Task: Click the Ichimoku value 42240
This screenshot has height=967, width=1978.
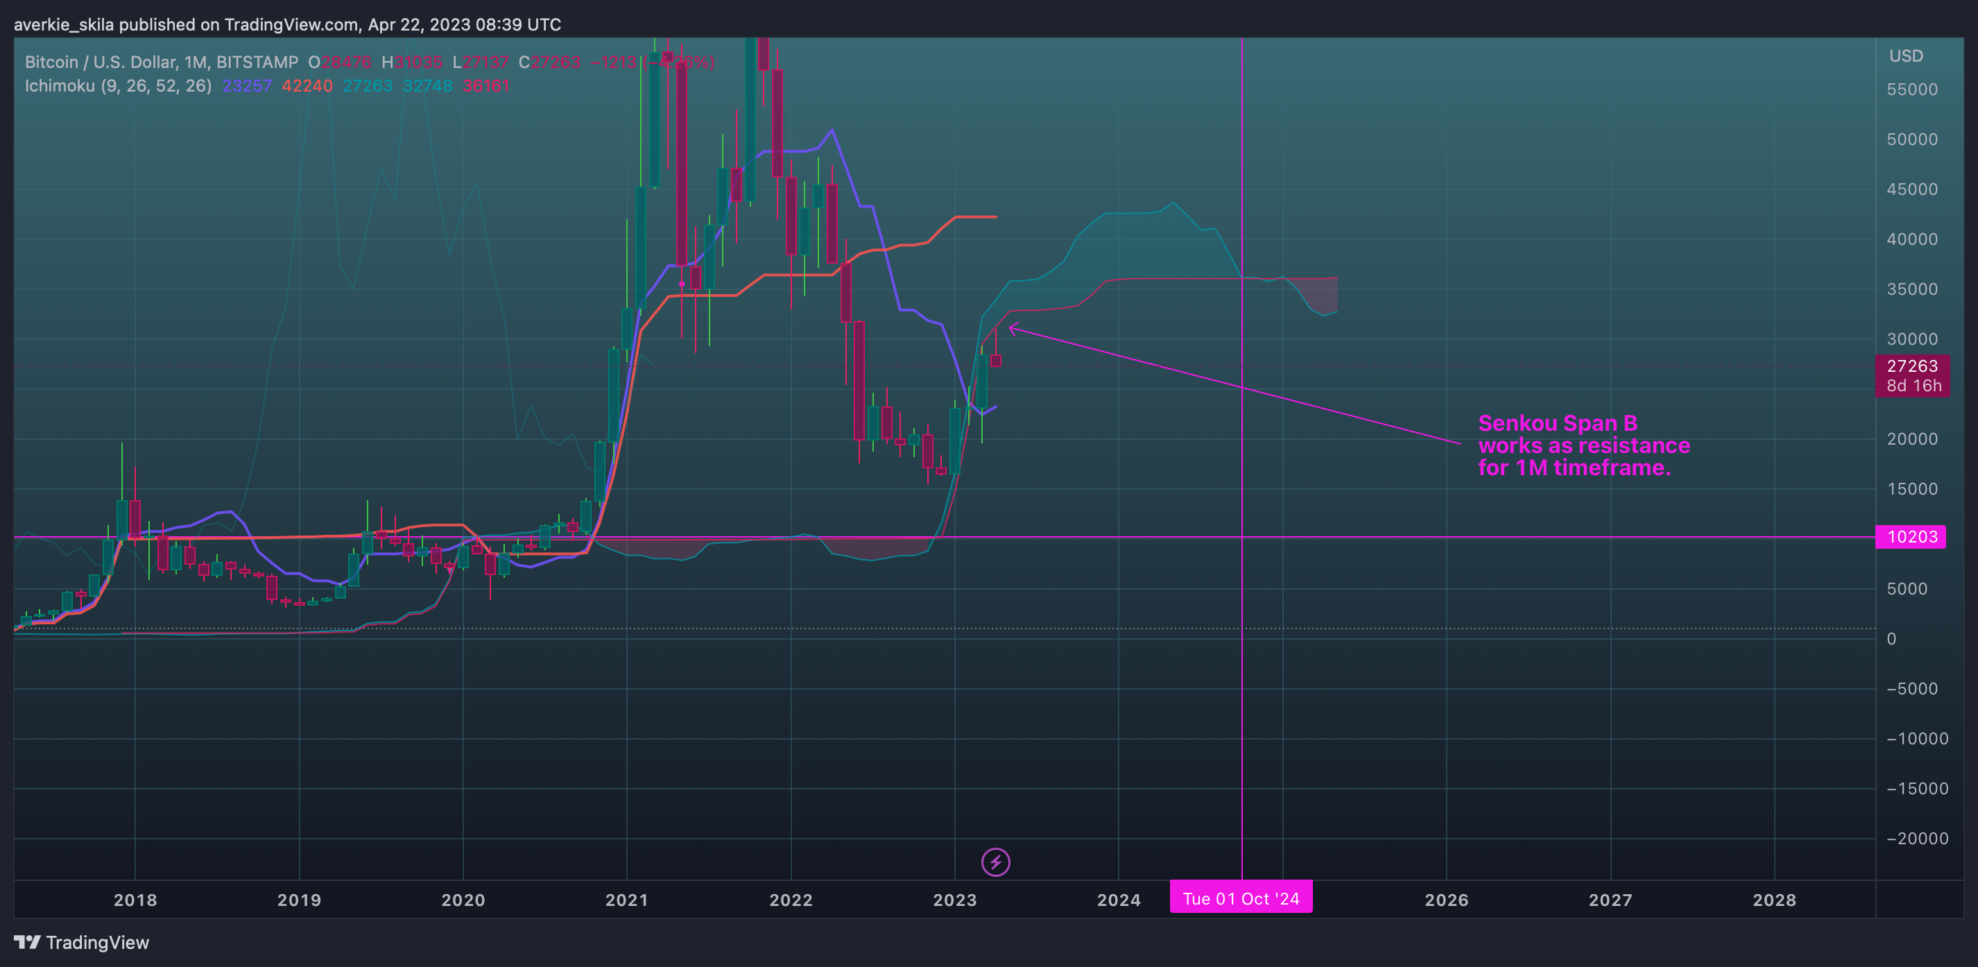Action: 307,86
